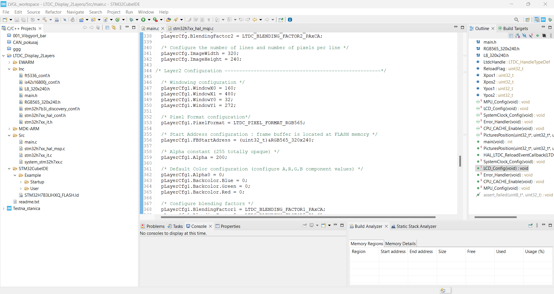Open readme.txt from the project tree
Viewport: 554px width, 294px height.
click(x=29, y=202)
